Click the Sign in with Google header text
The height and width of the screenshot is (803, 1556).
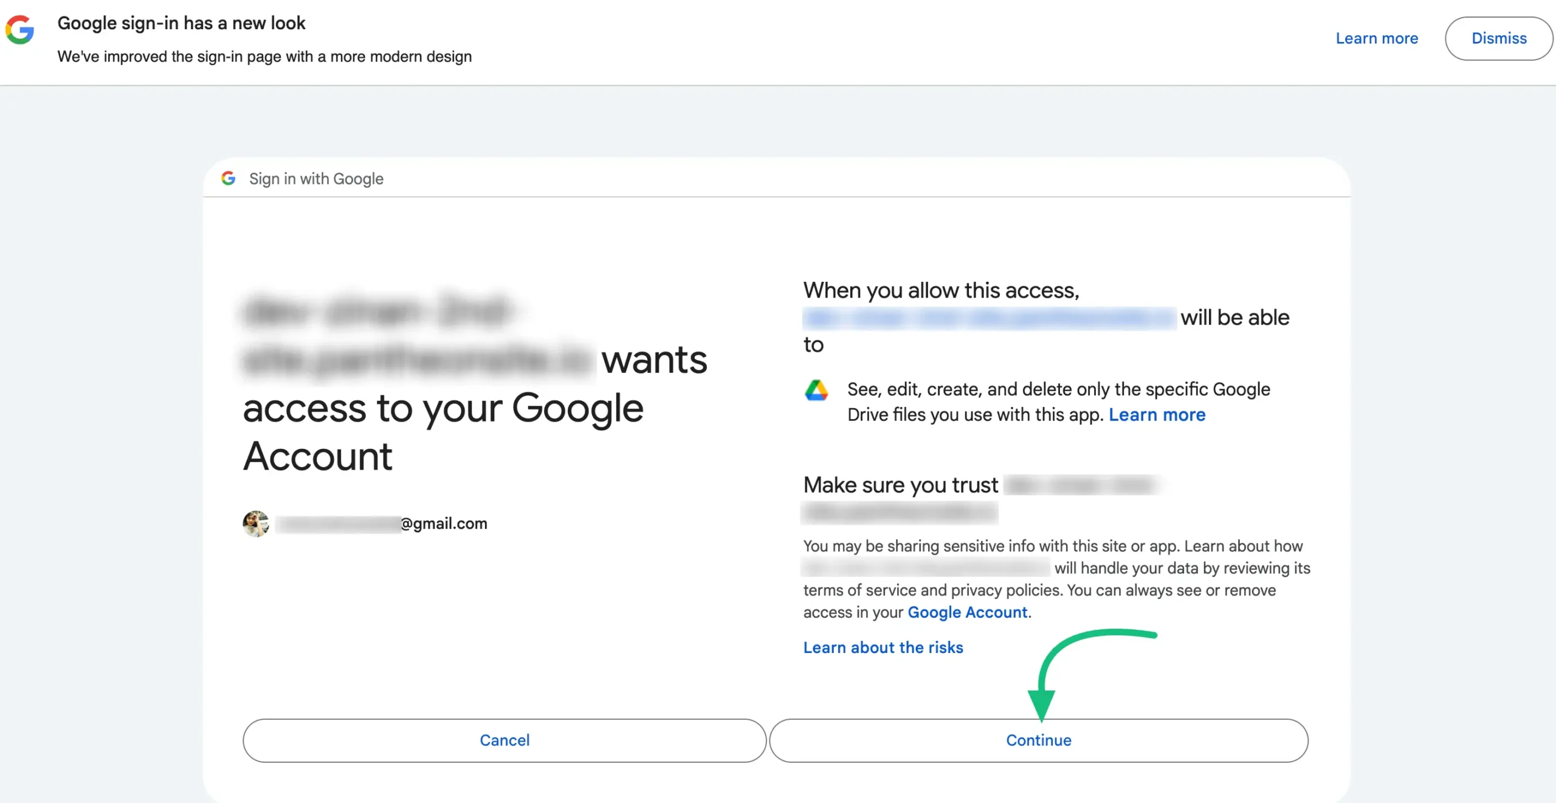click(316, 179)
